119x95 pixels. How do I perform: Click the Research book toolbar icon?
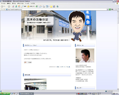pos(54,6)
